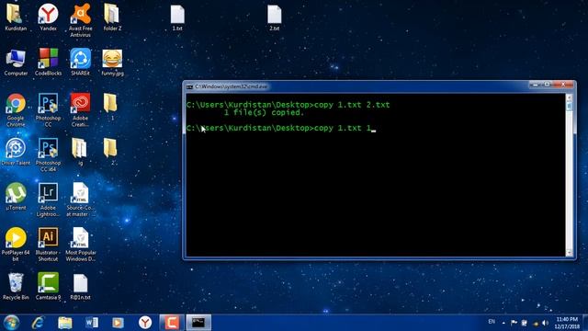Click the EN language indicator in tray
This screenshot has width=588, height=331.
coord(492,322)
